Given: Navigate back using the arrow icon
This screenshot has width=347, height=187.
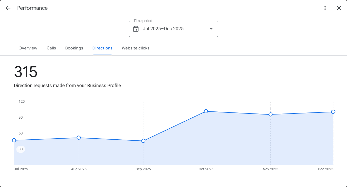Looking at the screenshot, I should click(x=8, y=8).
